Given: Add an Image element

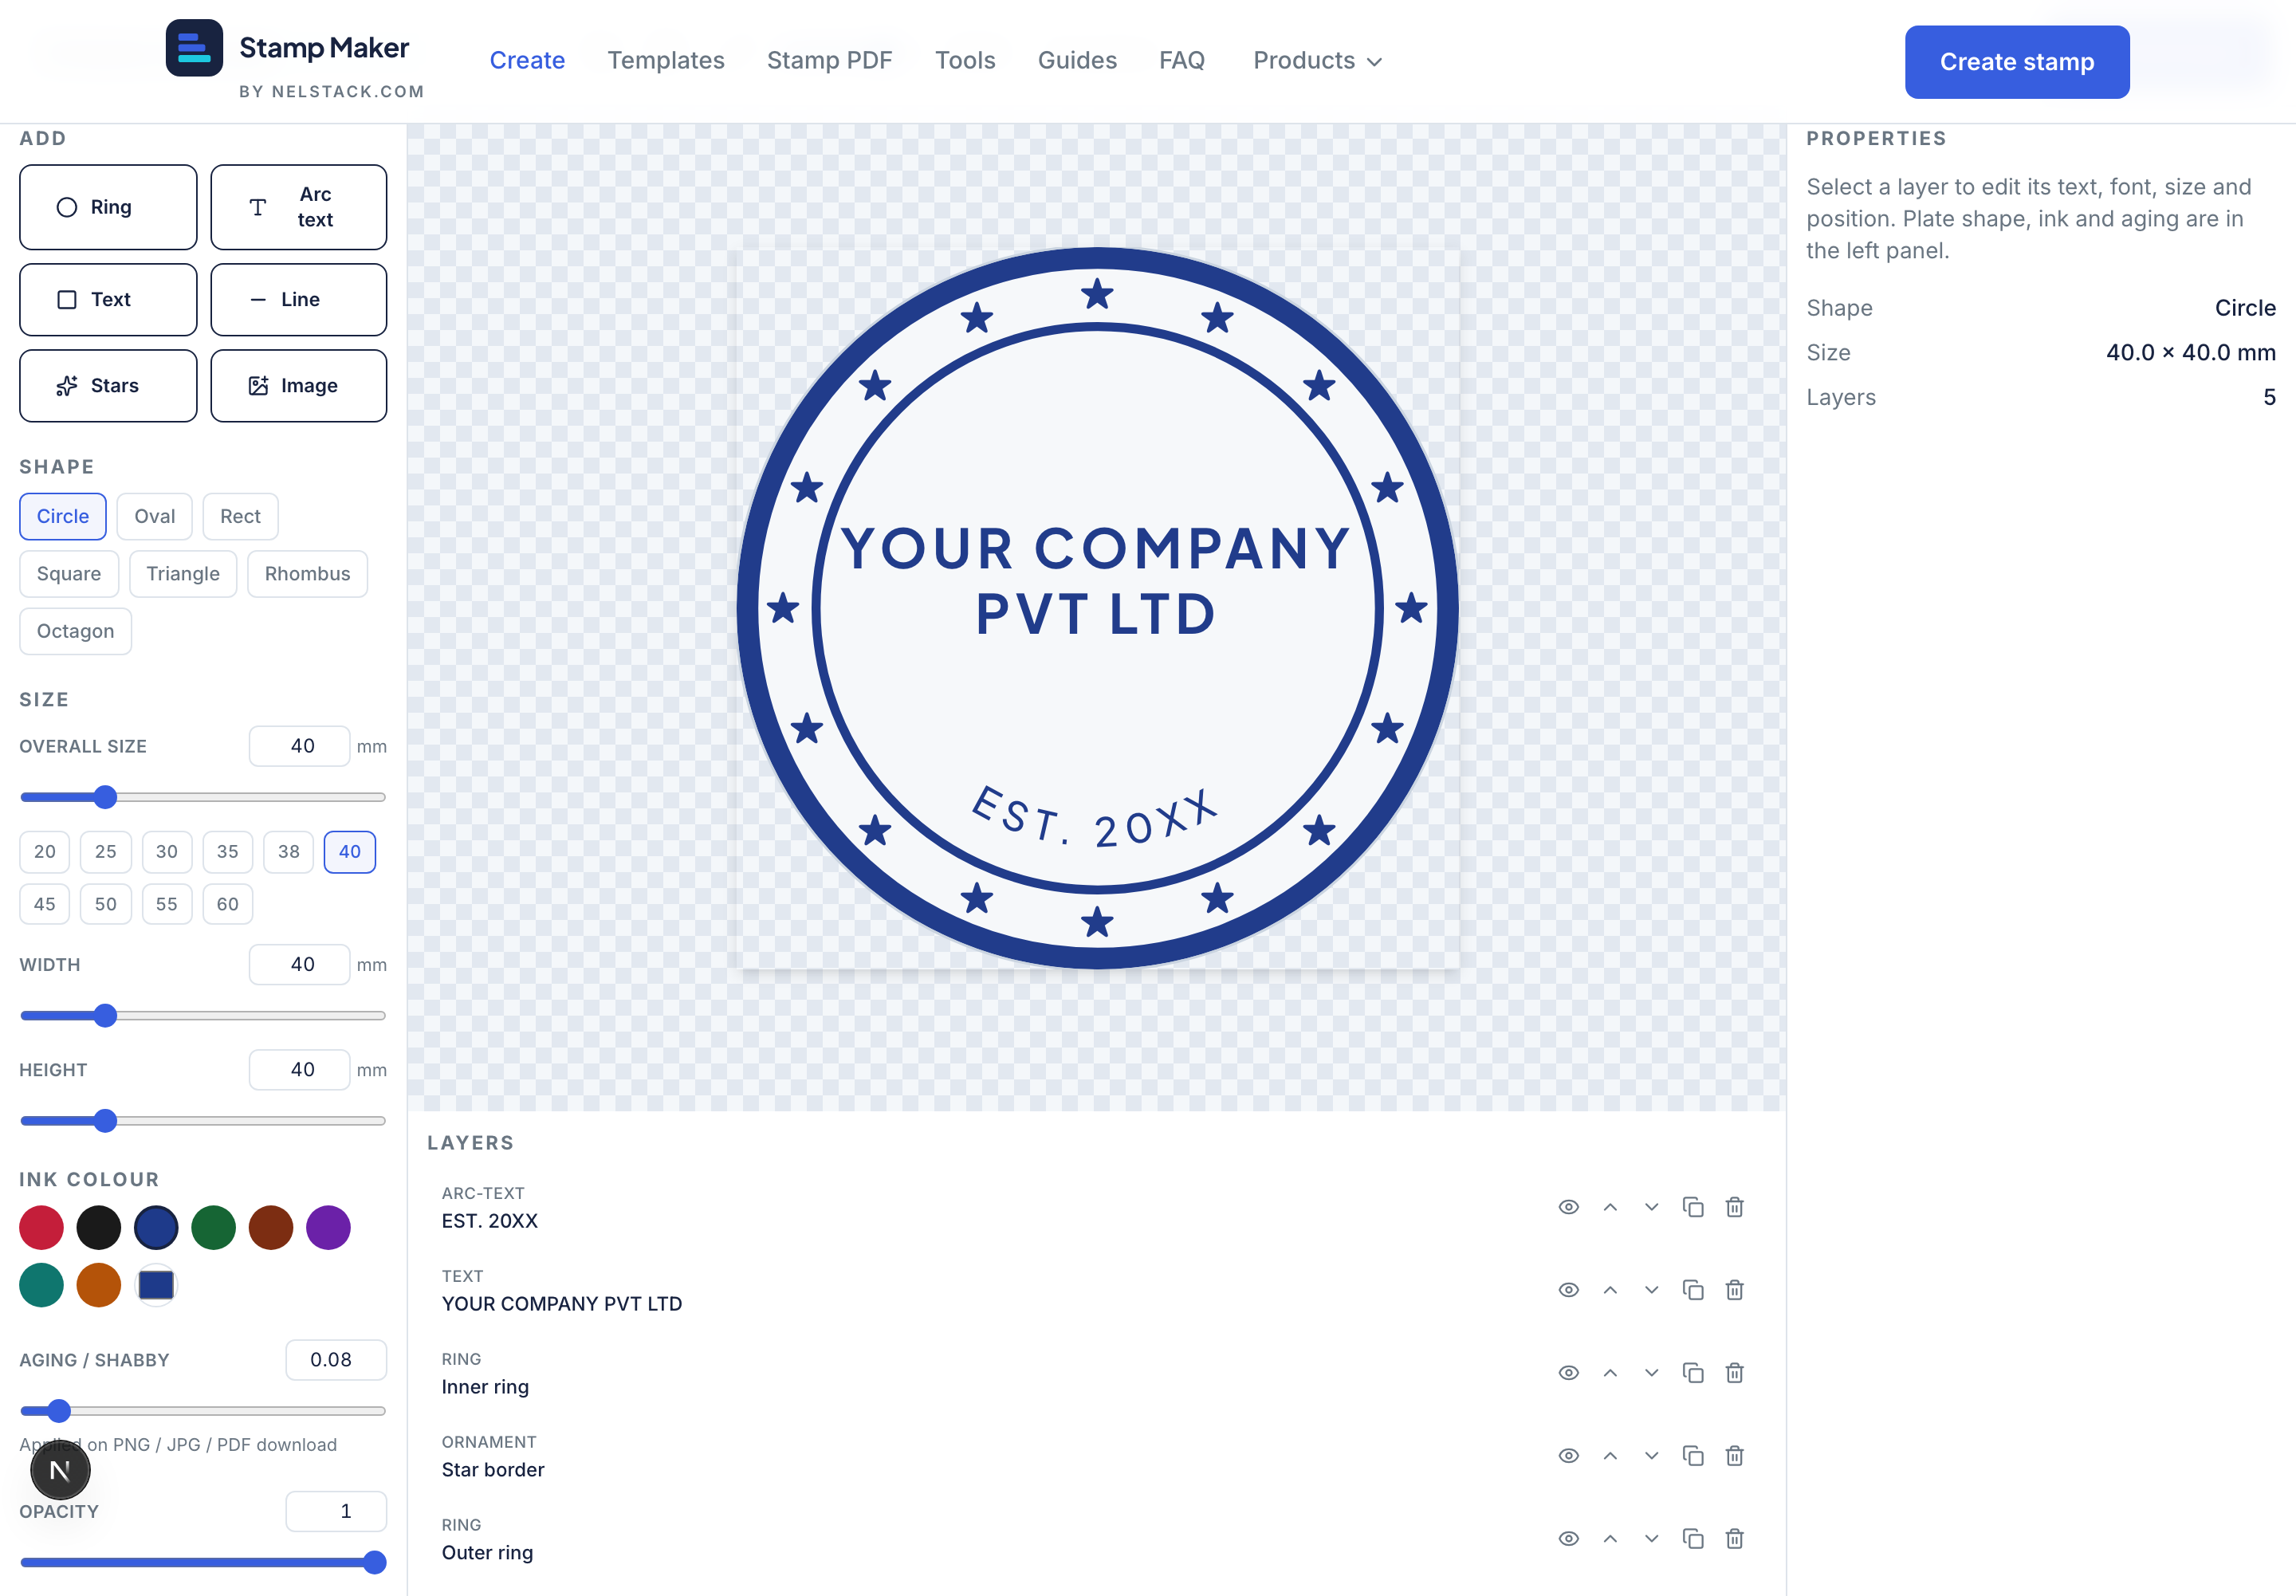Looking at the screenshot, I should point(298,386).
